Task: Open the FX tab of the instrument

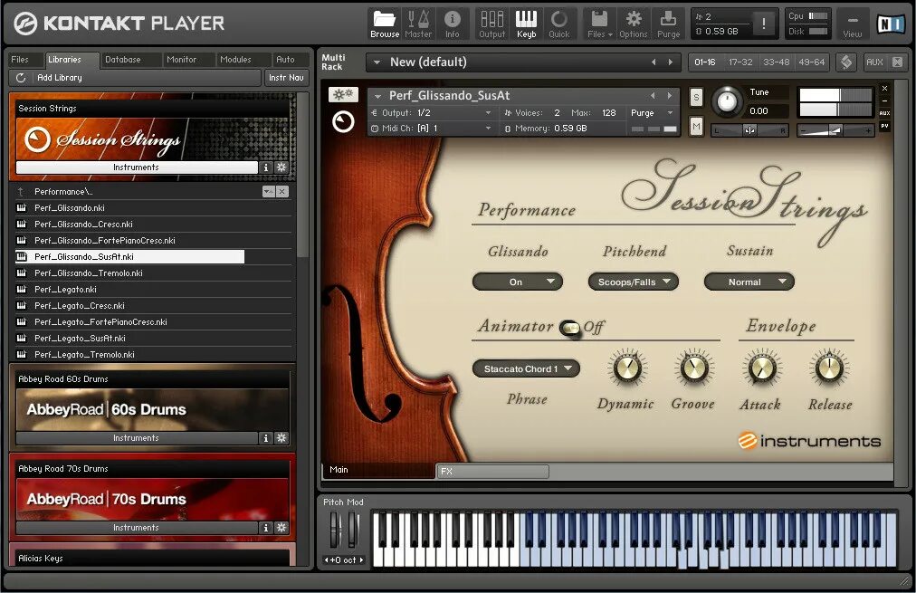Action: coord(491,471)
